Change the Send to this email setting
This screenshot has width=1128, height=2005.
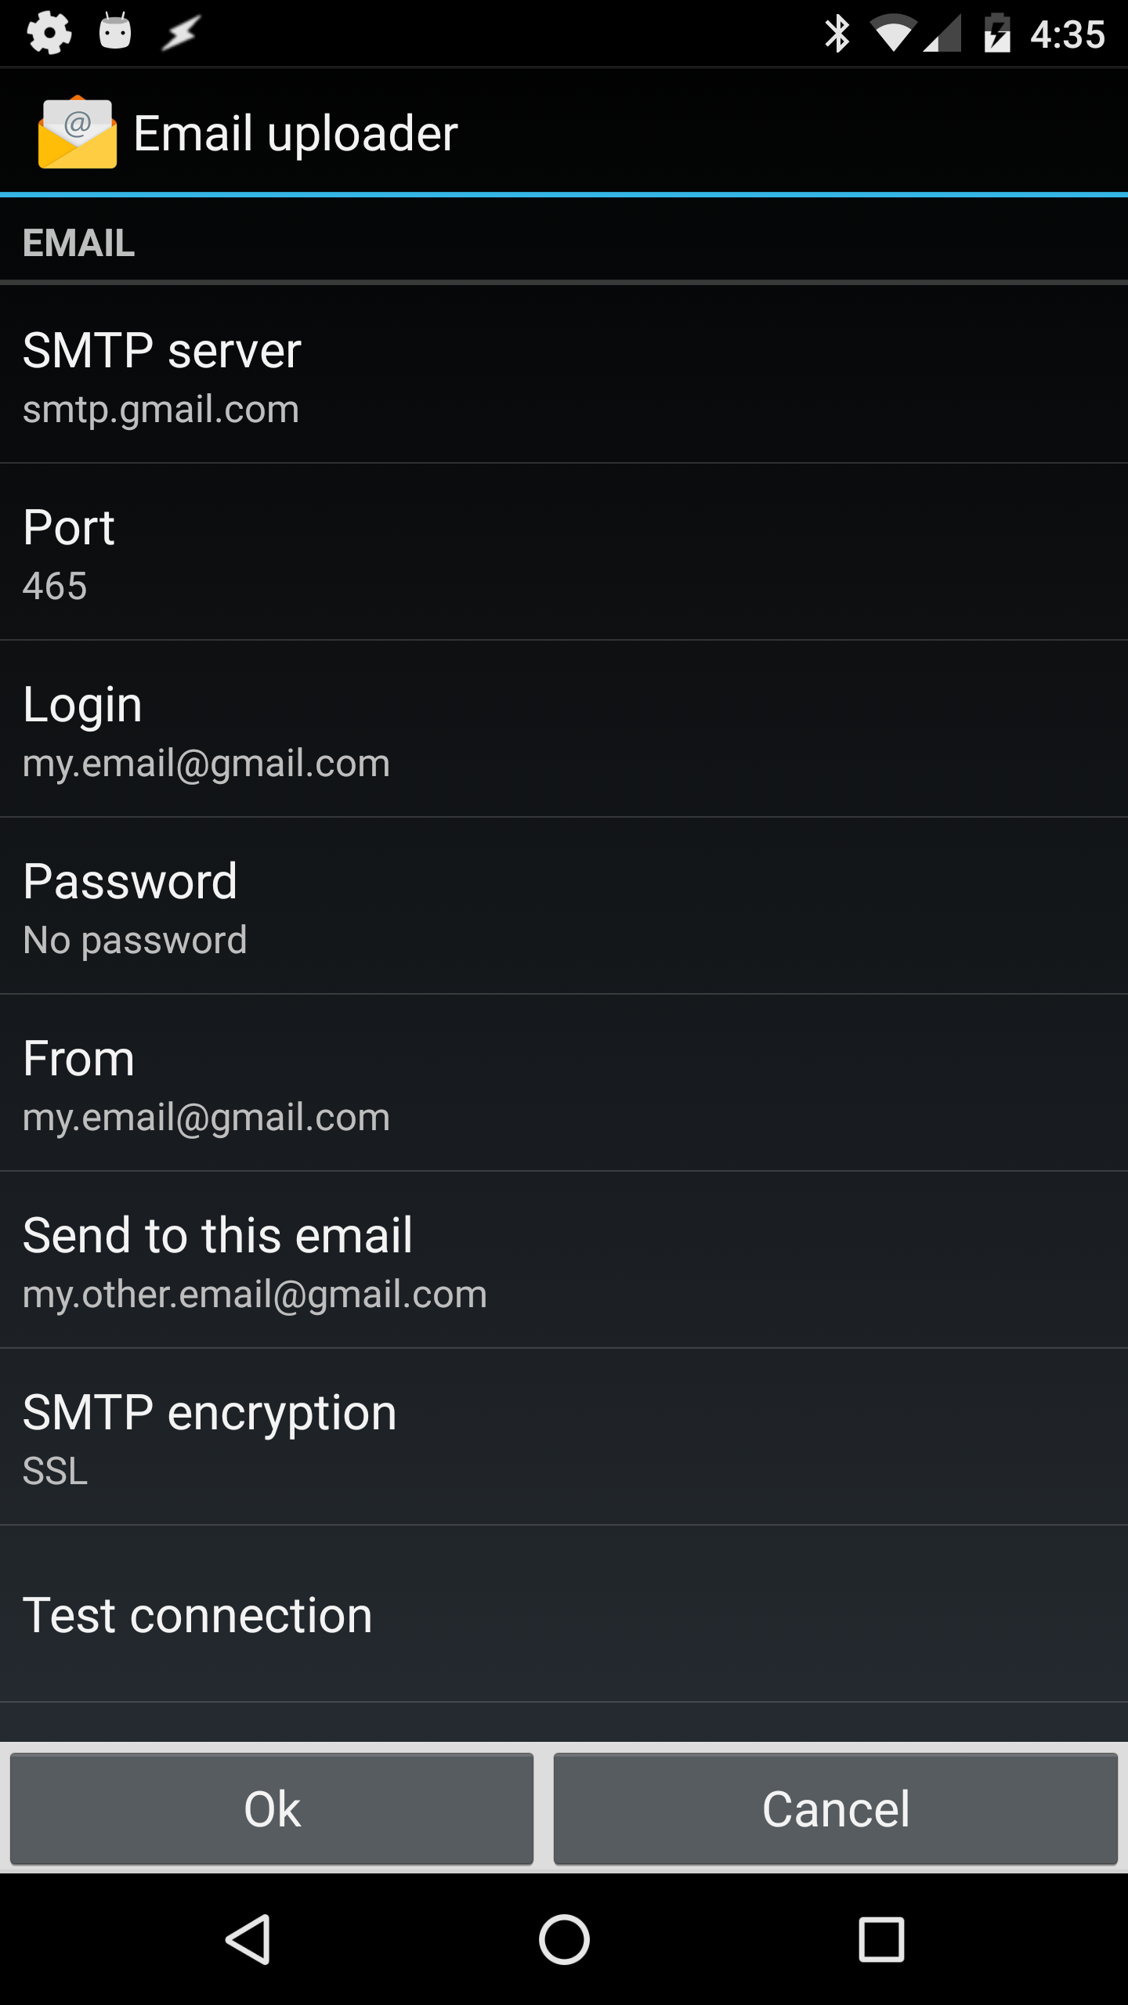[x=564, y=1259]
